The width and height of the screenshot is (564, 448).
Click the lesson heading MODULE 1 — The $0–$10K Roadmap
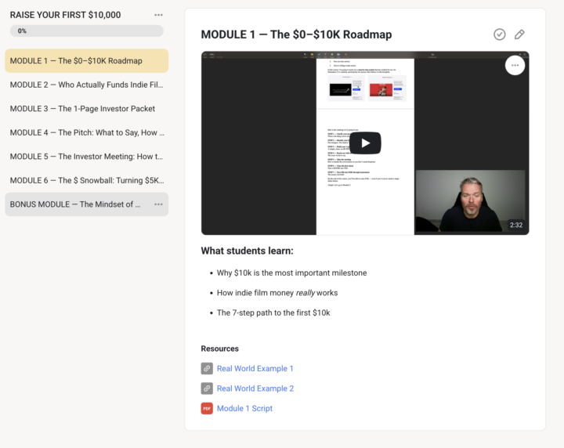[296, 34]
